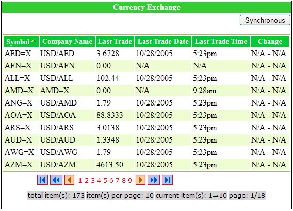
Task: Open page 2 link in pager
Action: coord(87,181)
